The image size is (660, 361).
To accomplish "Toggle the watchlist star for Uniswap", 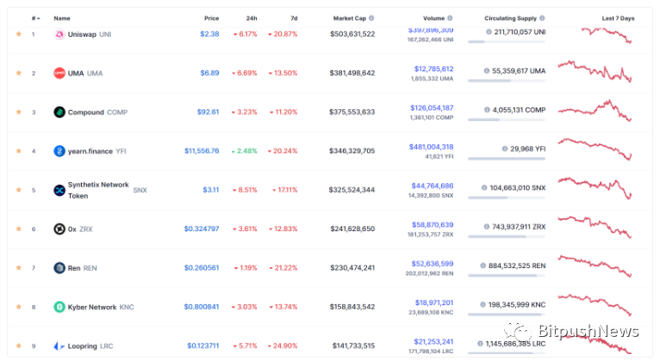I will [x=18, y=34].
